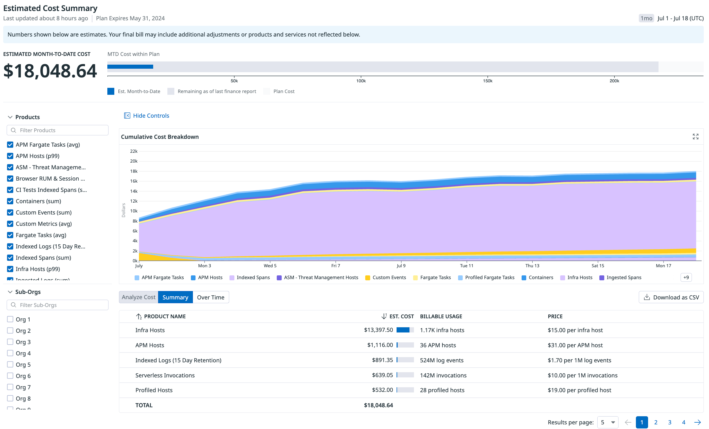Uncheck Custom Metrics (avg) checkbox

(10, 224)
